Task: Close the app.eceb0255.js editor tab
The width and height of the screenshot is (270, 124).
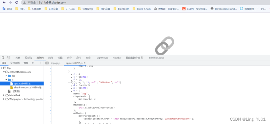Action: click(85, 63)
